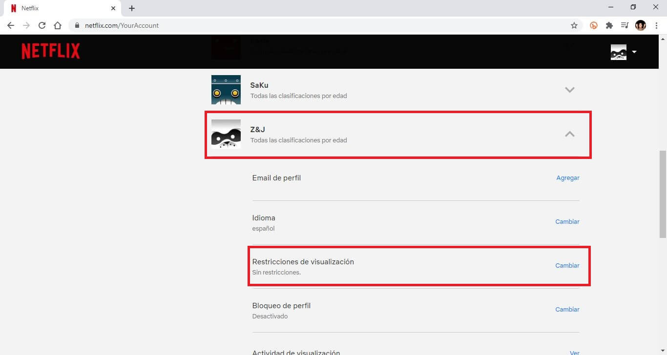667x355 pixels.
Task: Click the español language value
Action: (x=263, y=229)
